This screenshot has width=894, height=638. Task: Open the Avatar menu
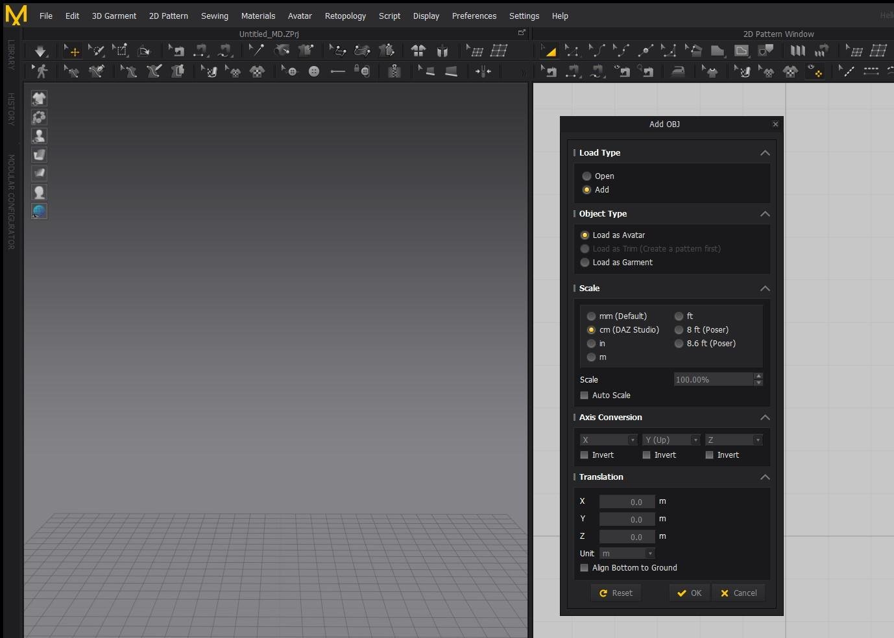(x=300, y=16)
